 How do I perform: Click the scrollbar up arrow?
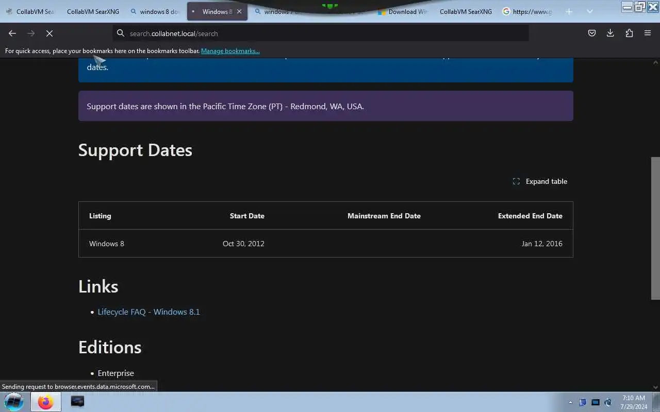[x=655, y=62]
